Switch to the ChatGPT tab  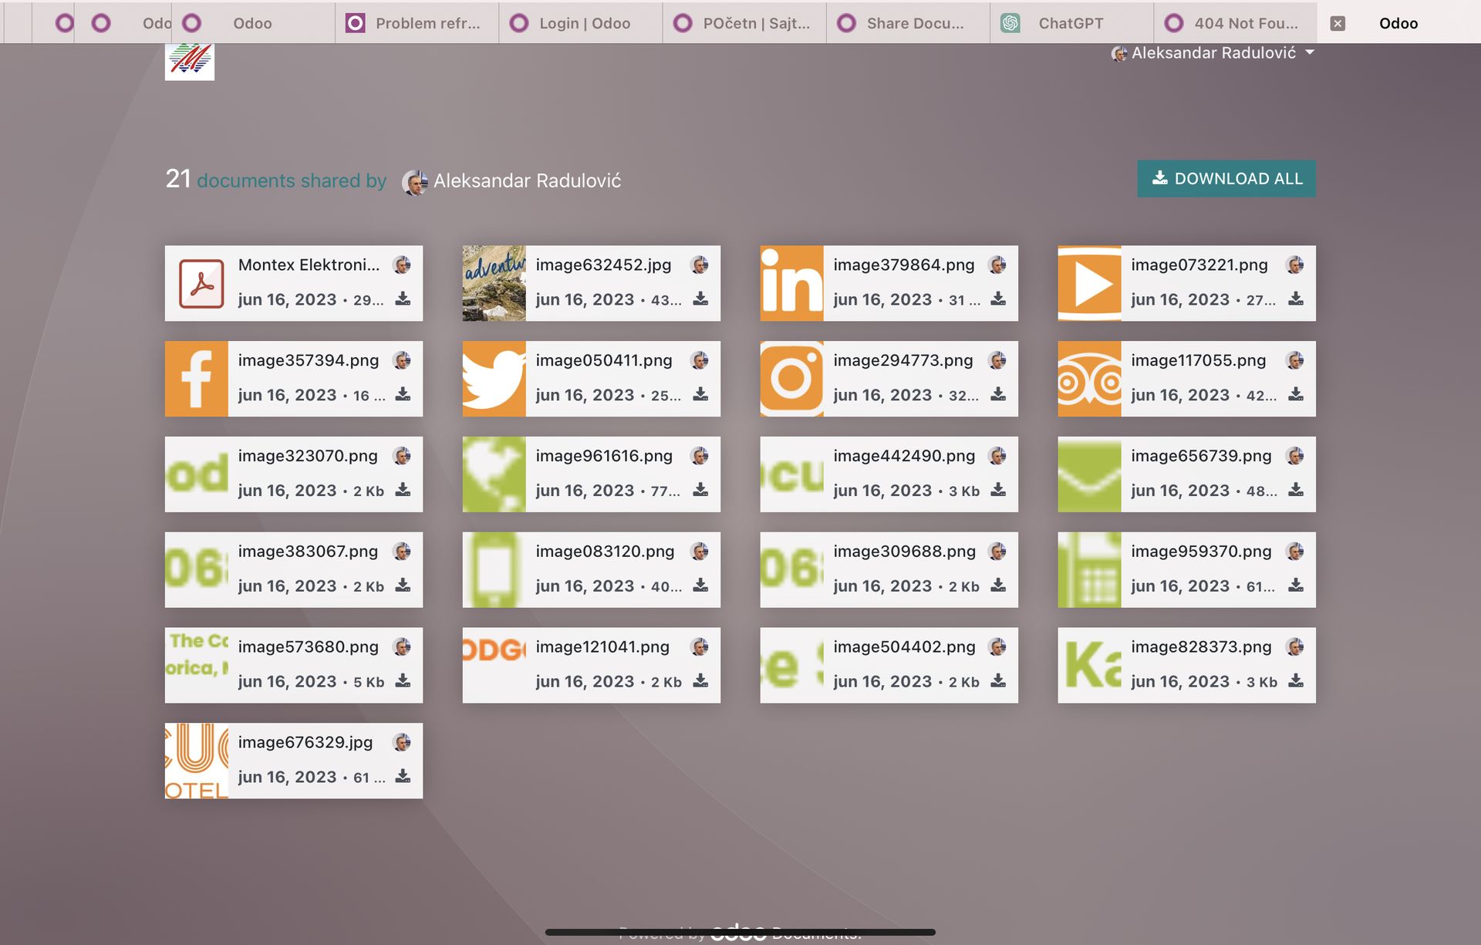click(x=1071, y=23)
